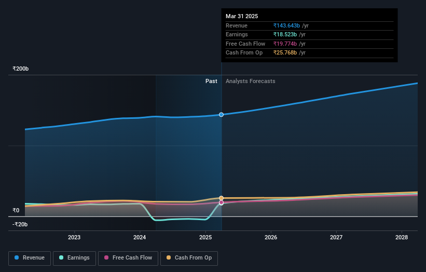Viewport: 426px width, 272px height.
Task: Click the ₹0 y-axis label
Action: coord(16,210)
